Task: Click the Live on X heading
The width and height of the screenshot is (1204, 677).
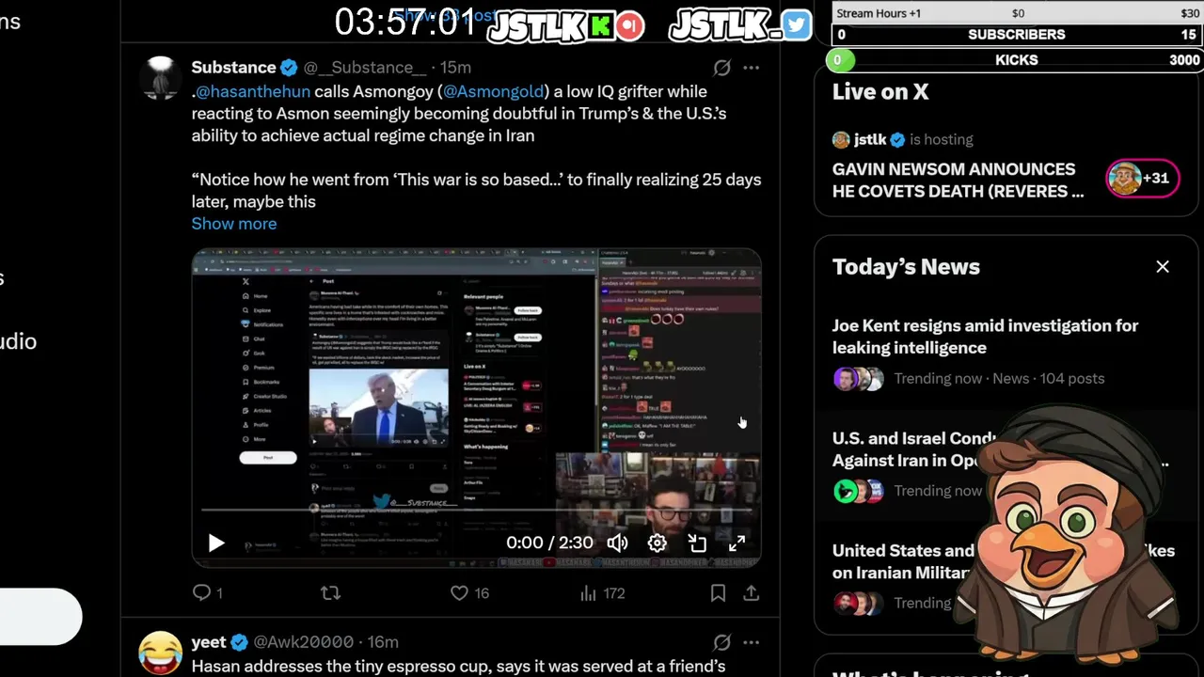Action: [x=879, y=92]
